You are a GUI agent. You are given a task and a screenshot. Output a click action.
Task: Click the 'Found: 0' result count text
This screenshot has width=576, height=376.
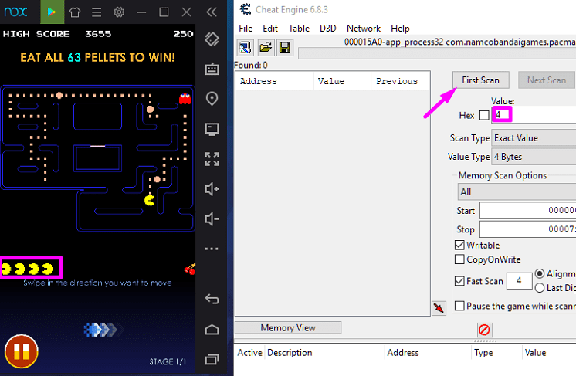point(251,66)
